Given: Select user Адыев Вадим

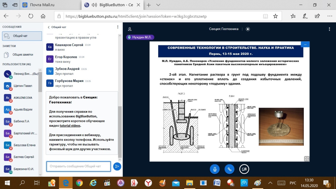Looking at the screenshot, I should (x=20, y=110).
